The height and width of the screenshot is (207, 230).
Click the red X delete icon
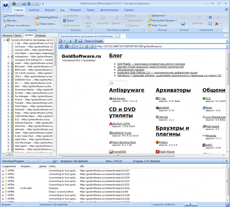tap(217, 24)
